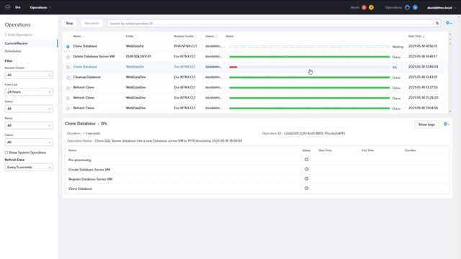Click the DUR-SQLDEV-01 entity cell

[138, 56]
